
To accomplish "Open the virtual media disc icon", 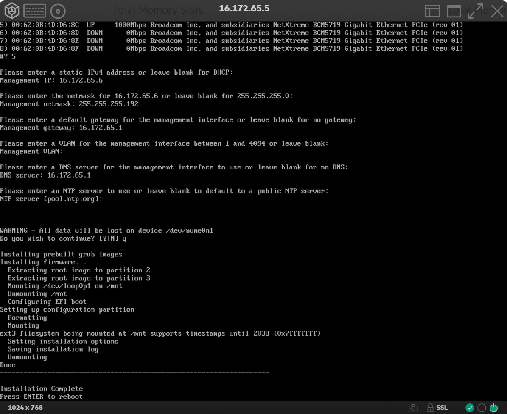I will pyautogui.click(x=58, y=11).
